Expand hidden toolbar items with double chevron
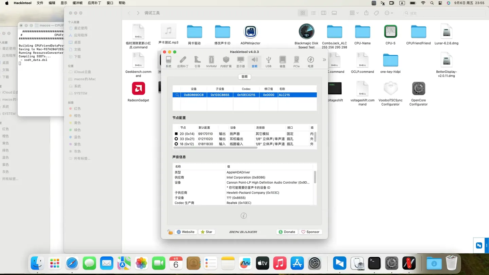Image resolution: width=489 pixels, height=275 pixels. click(x=324, y=60)
